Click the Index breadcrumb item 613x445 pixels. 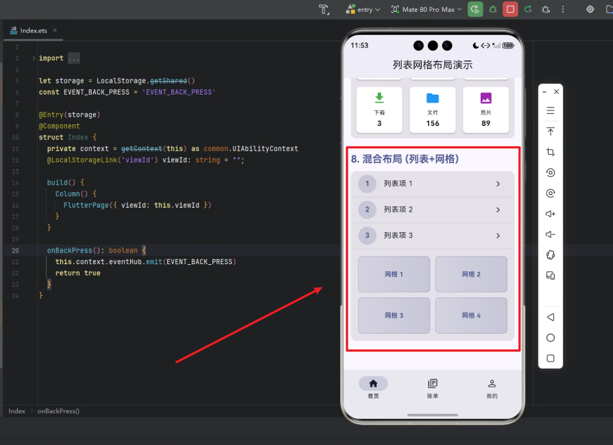point(17,411)
